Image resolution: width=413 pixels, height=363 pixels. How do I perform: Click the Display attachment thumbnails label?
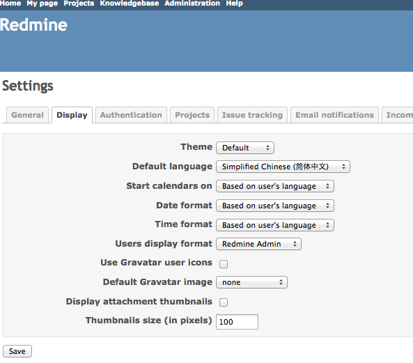139,302
